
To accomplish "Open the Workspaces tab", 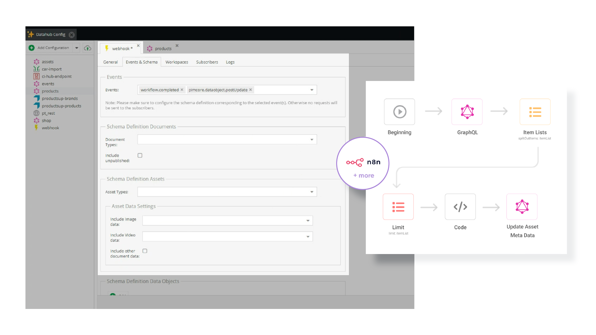I will pos(177,62).
